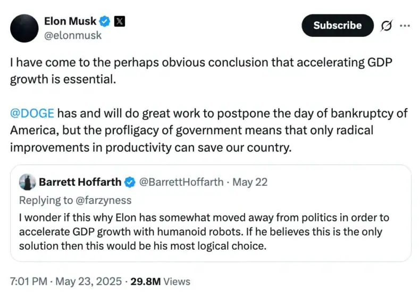Click the Barrett Hoffarth display name
Screen dimensions: 420x297
80,182
